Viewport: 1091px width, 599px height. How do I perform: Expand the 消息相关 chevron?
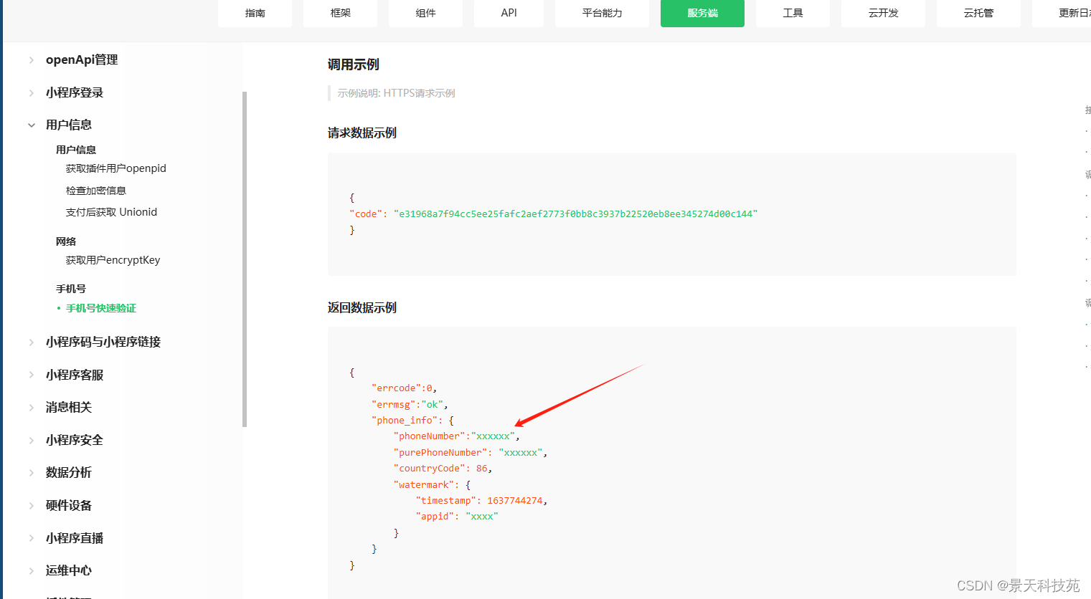click(31, 408)
